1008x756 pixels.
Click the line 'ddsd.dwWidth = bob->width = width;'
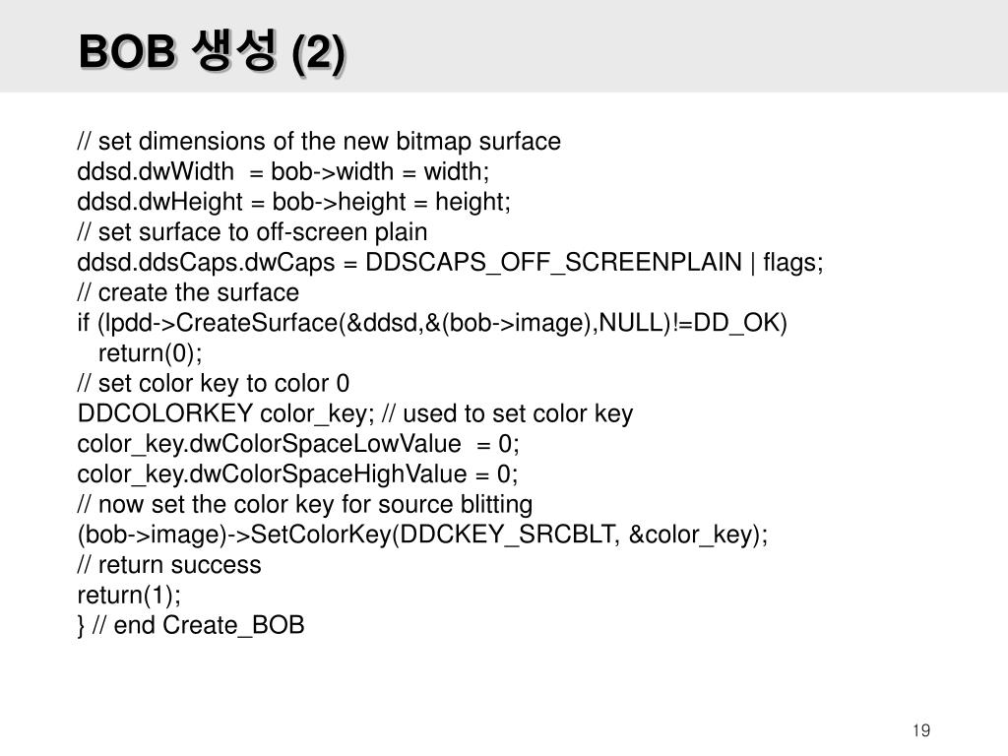[x=283, y=171]
